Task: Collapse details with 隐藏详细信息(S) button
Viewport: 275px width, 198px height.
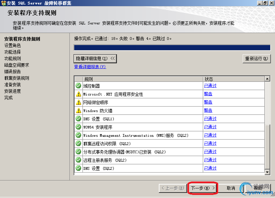Action: 95,58
